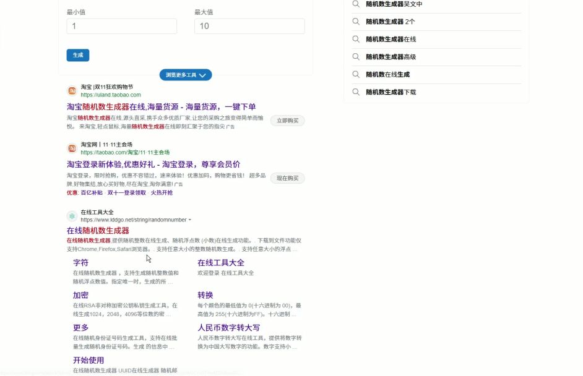The height and width of the screenshot is (376, 583).
Task: Open the 转换 sitelink
Action: pyautogui.click(x=205, y=295)
